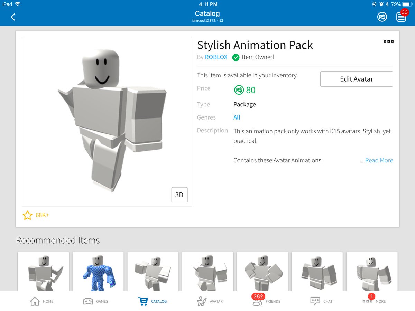Image resolution: width=415 pixels, height=311 pixels.
Task: Open first recommended item thumbnail
Action: [43, 271]
